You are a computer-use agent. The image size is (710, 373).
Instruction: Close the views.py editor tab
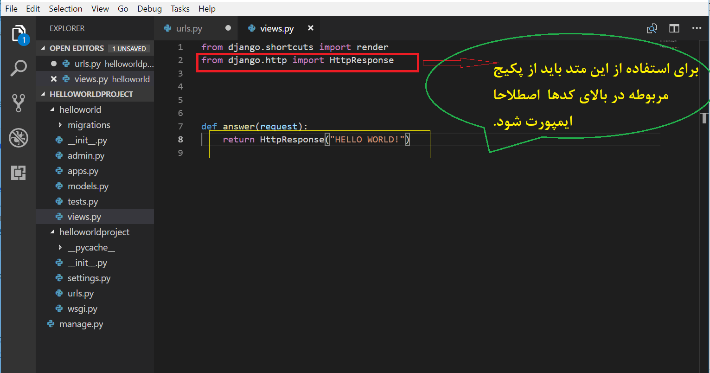pyautogui.click(x=311, y=28)
